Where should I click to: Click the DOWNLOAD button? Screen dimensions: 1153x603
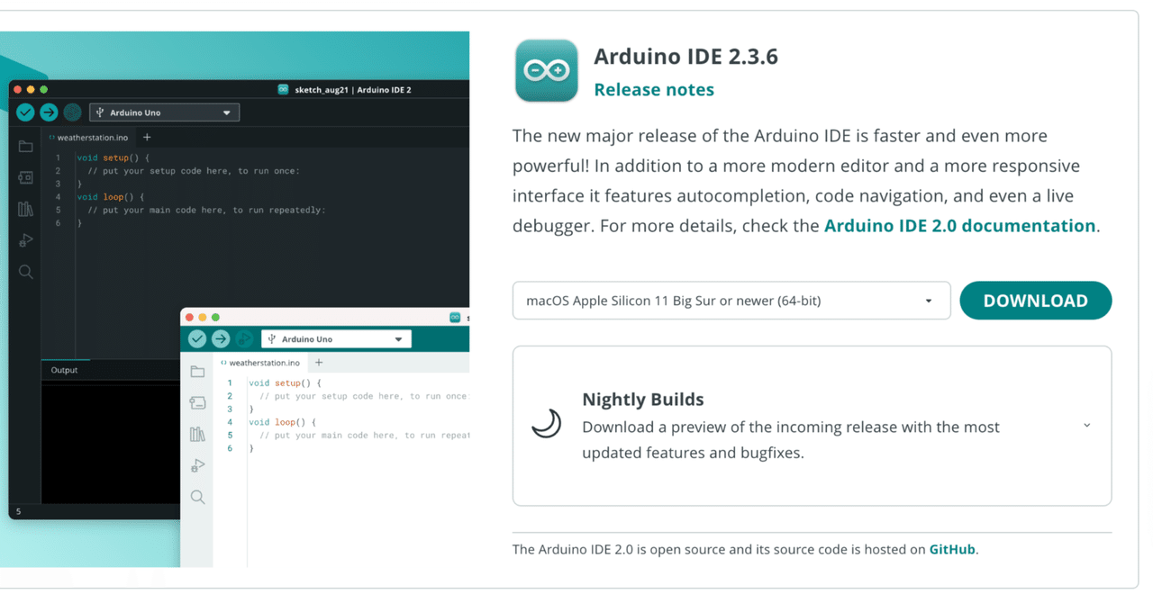click(x=1035, y=300)
